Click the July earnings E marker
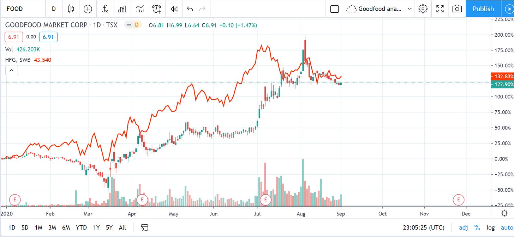The image size is (514, 237). tap(265, 199)
